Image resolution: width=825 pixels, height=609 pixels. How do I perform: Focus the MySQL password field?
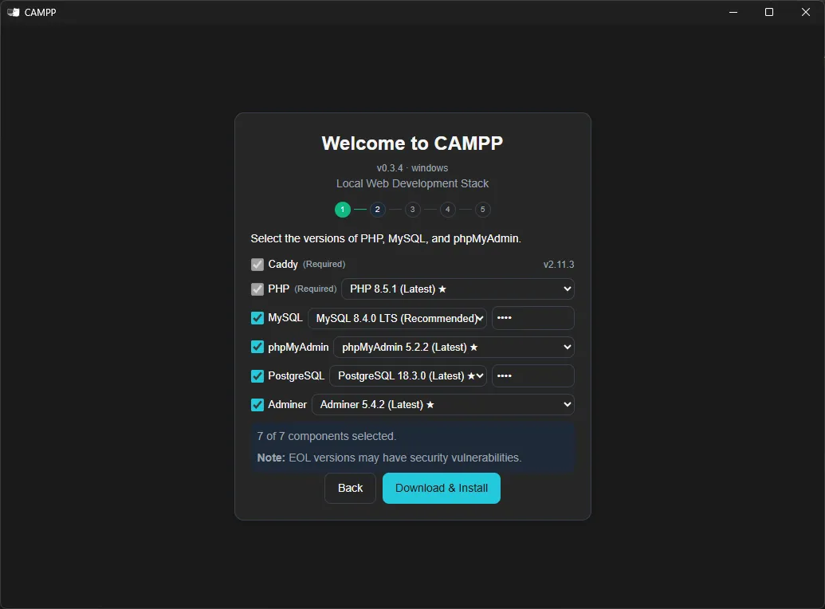pyautogui.click(x=533, y=318)
